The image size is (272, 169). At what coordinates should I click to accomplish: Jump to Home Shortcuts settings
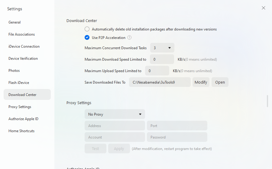(21, 131)
